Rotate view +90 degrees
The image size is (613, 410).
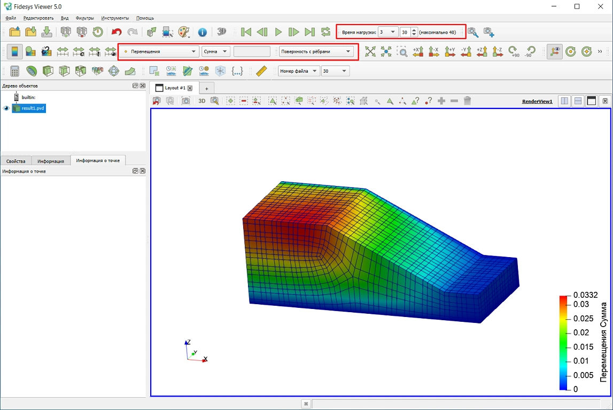[514, 51]
